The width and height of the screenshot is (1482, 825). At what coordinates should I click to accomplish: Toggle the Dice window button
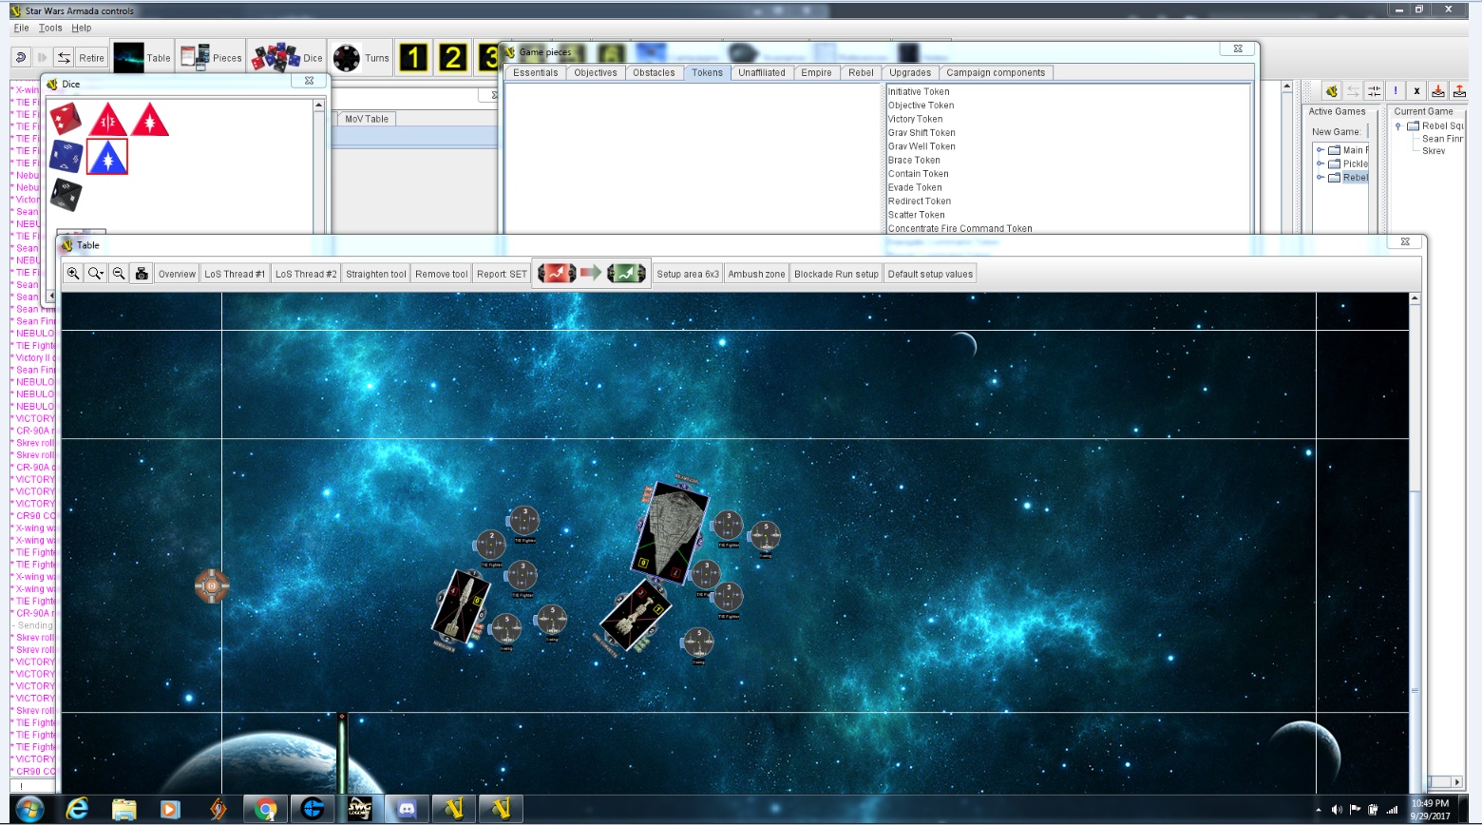(x=288, y=58)
